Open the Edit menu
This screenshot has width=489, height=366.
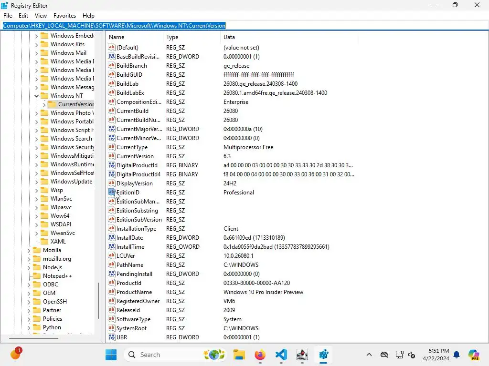23,16
